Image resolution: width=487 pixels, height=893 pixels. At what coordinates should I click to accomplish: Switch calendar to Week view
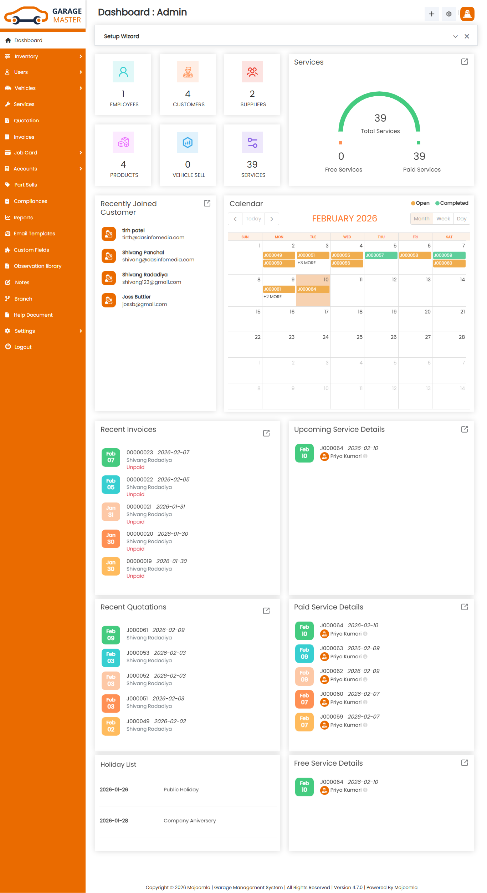point(443,219)
